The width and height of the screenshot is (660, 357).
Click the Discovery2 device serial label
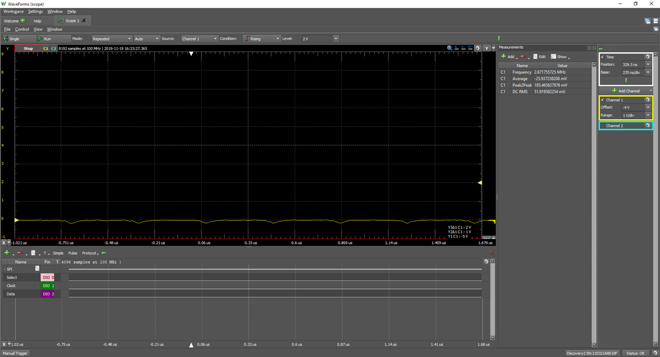(593, 353)
